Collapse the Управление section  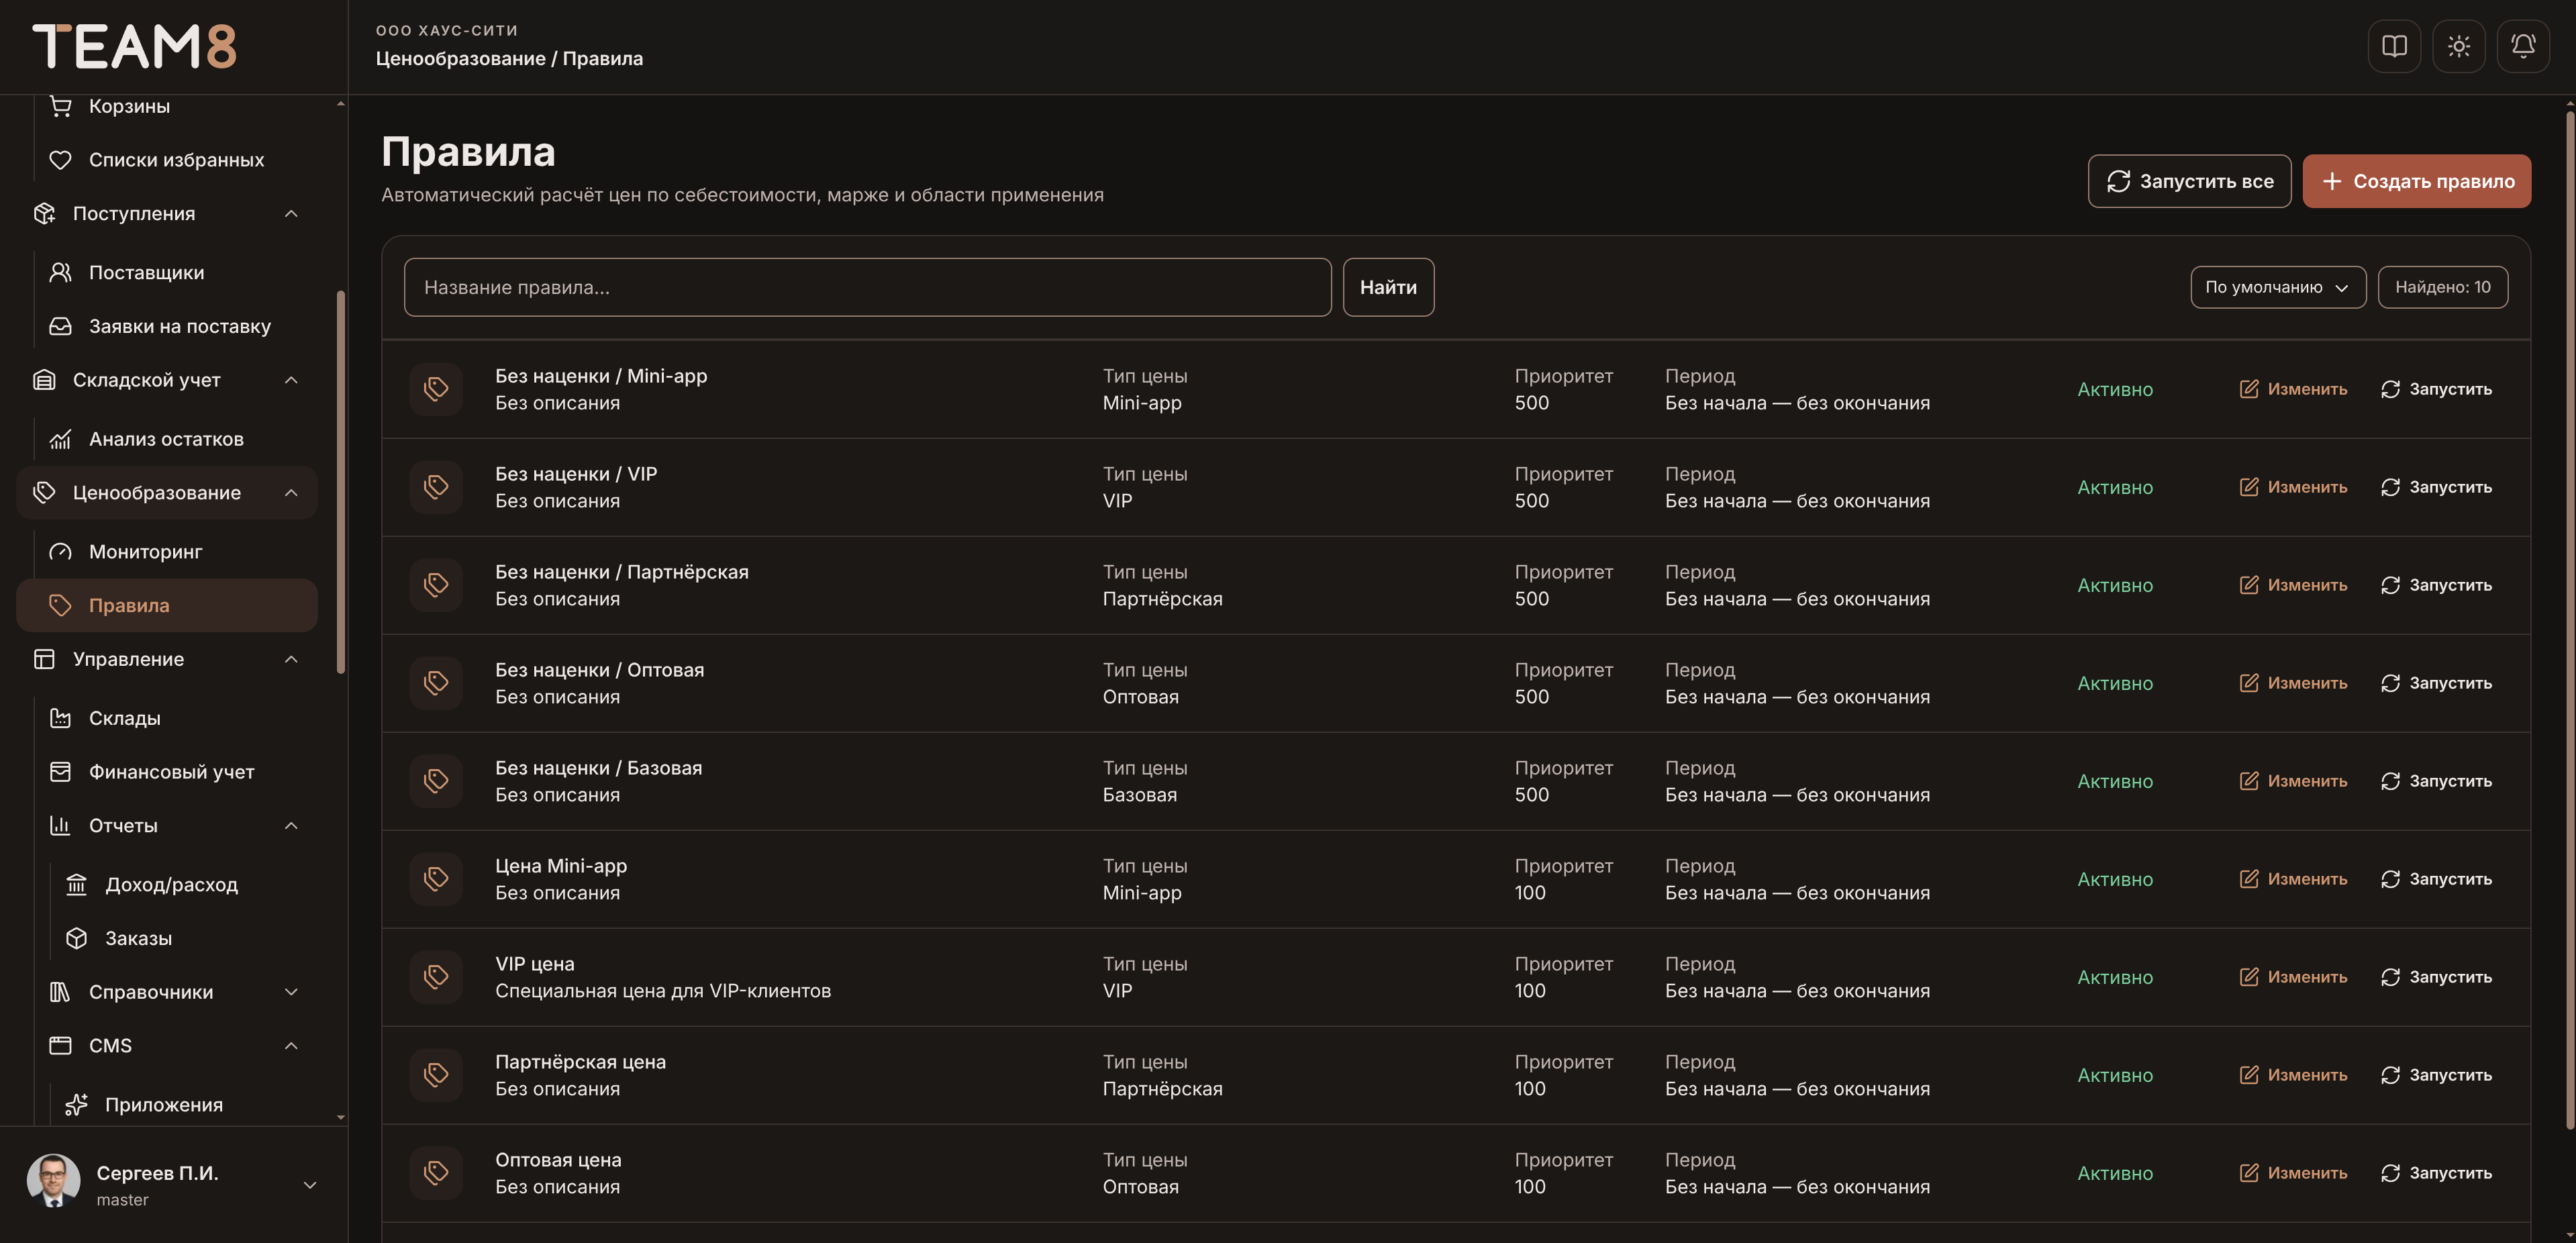291,659
